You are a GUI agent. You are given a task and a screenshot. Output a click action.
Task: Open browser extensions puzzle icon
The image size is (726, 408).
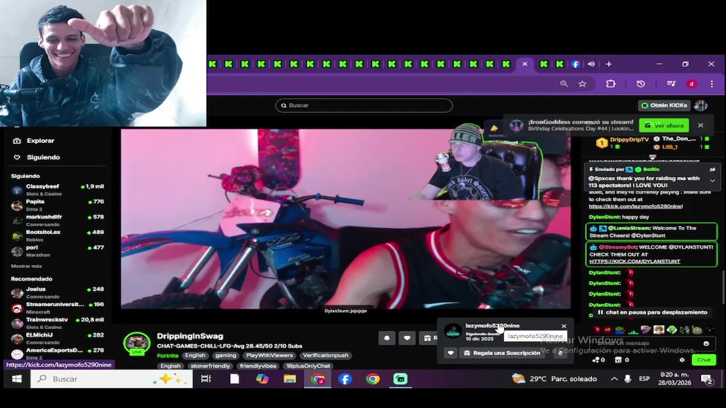click(611, 84)
